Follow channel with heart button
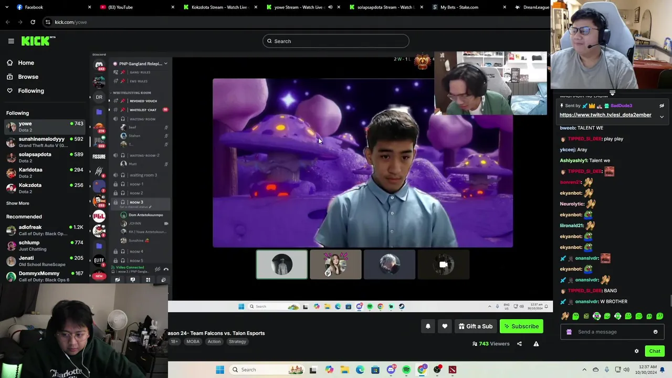This screenshot has height=378, width=672. (445, 326)
